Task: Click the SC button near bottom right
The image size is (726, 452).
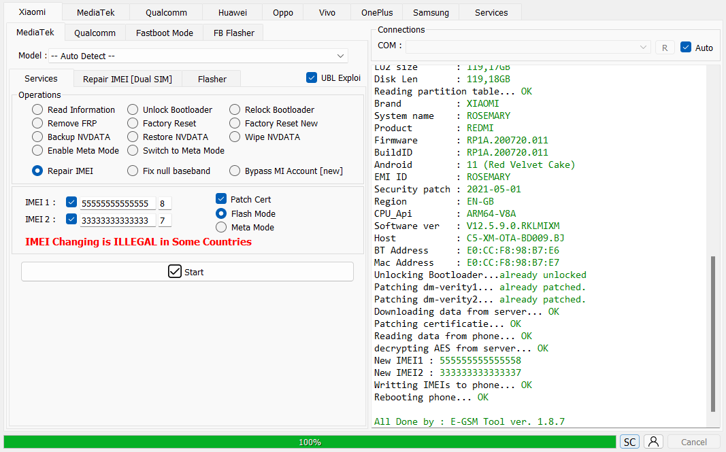Action: pos(629,441)
